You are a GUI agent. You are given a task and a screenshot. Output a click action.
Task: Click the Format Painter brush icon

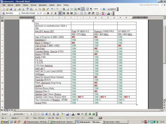coord(47,9)
